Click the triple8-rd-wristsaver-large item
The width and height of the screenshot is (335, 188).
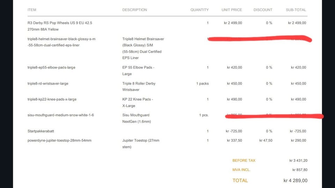pyautogui.click(x=48, y=84)
